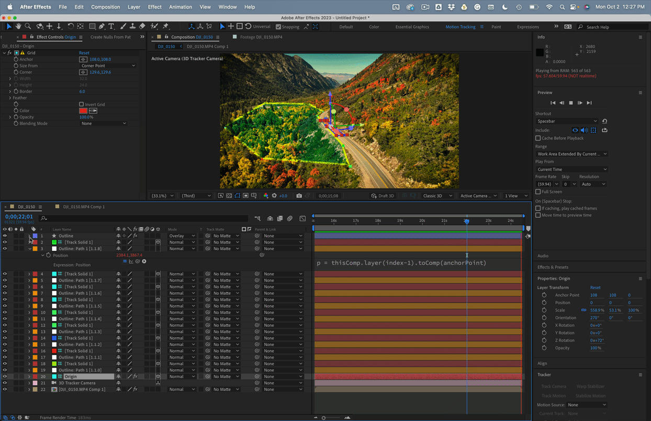Choose the Pen tool
The width and height of the screenshot is (651, 421).
tap(102, 26)
